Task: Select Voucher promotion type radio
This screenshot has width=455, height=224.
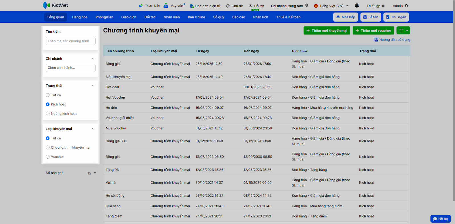Action: tap(48, 157)
